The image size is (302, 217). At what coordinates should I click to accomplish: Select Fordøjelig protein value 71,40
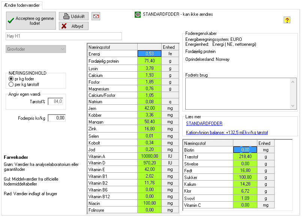(149, 61)
